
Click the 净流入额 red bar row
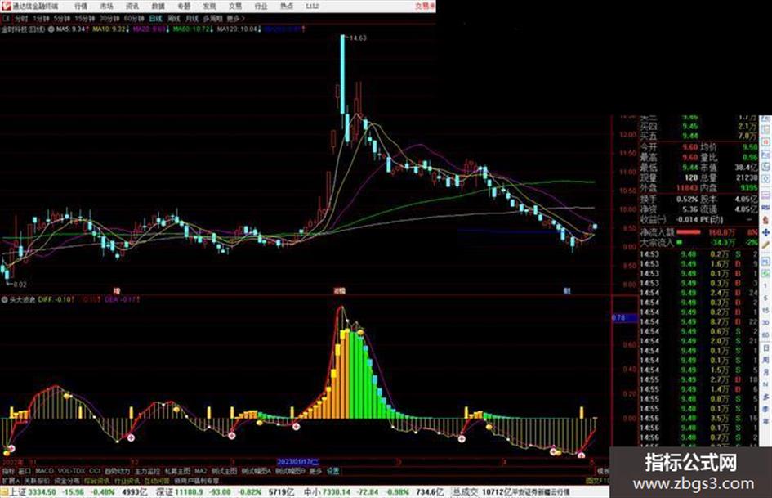[x=698, y=231]
